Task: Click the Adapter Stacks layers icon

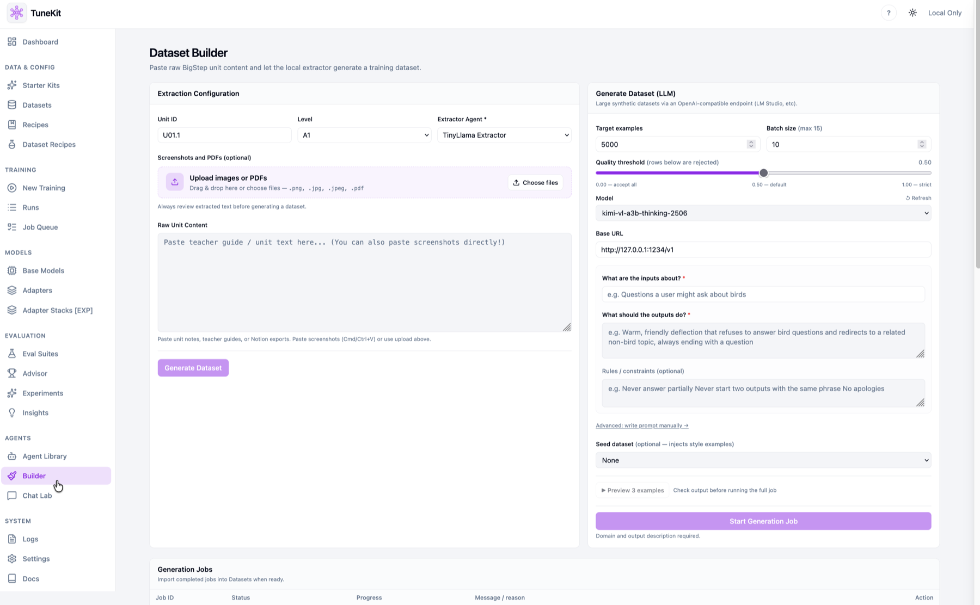Action: (12, 310)
